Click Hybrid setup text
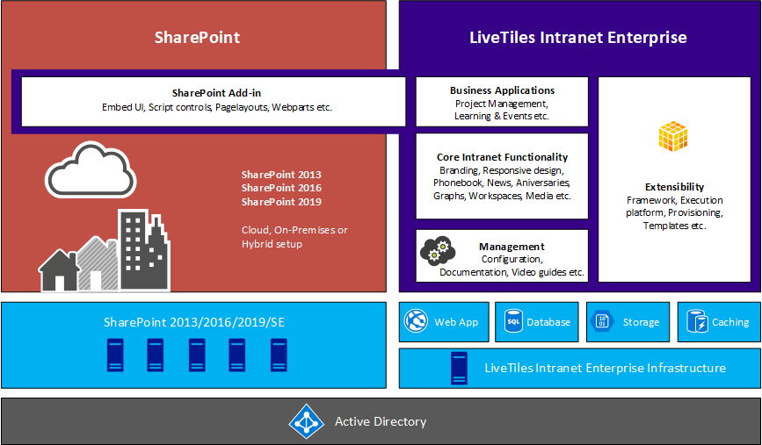The image size is (762, 445). [272, 244]
